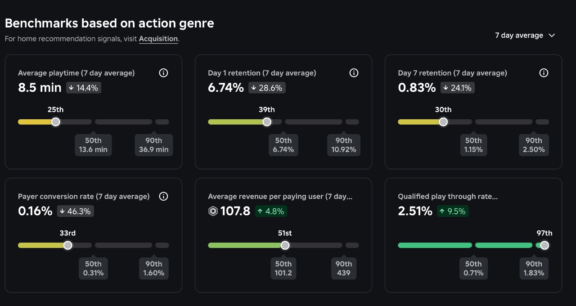Click the 39th percentile slider handle
576x306 pixels.
(x=267, y=122)
